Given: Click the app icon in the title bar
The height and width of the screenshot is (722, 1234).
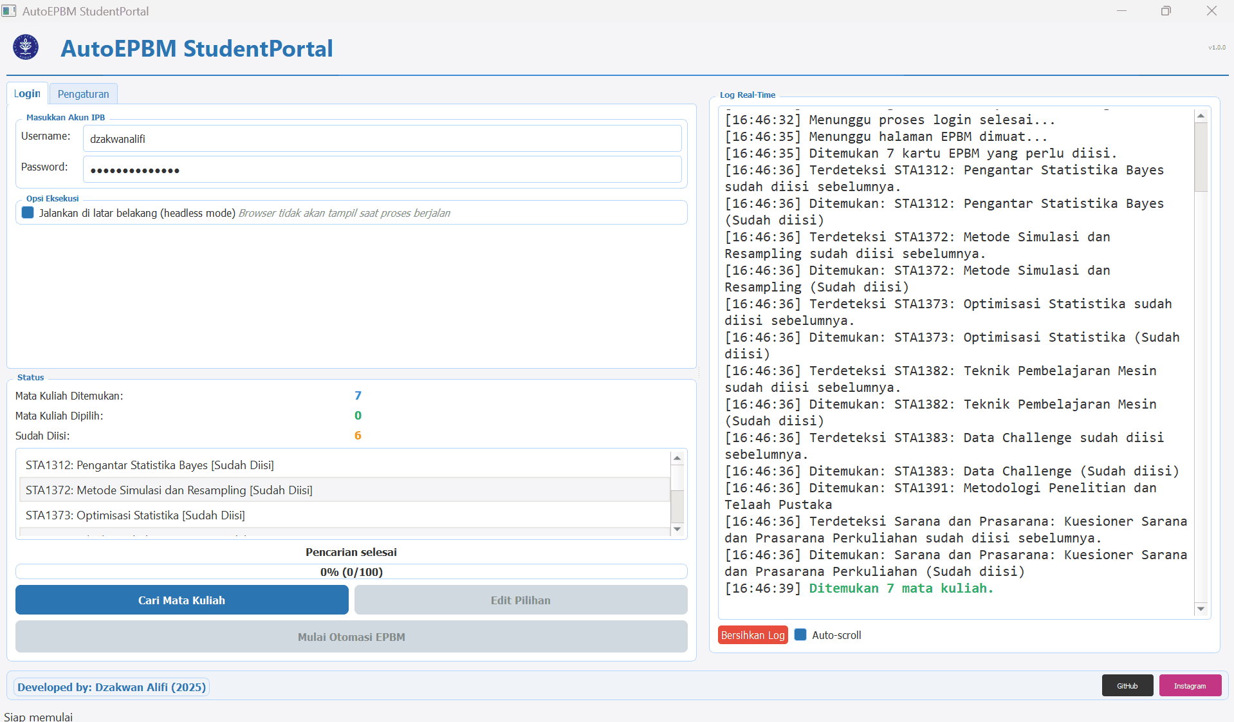Looking at the screenshot, I should tap(9, 11).
